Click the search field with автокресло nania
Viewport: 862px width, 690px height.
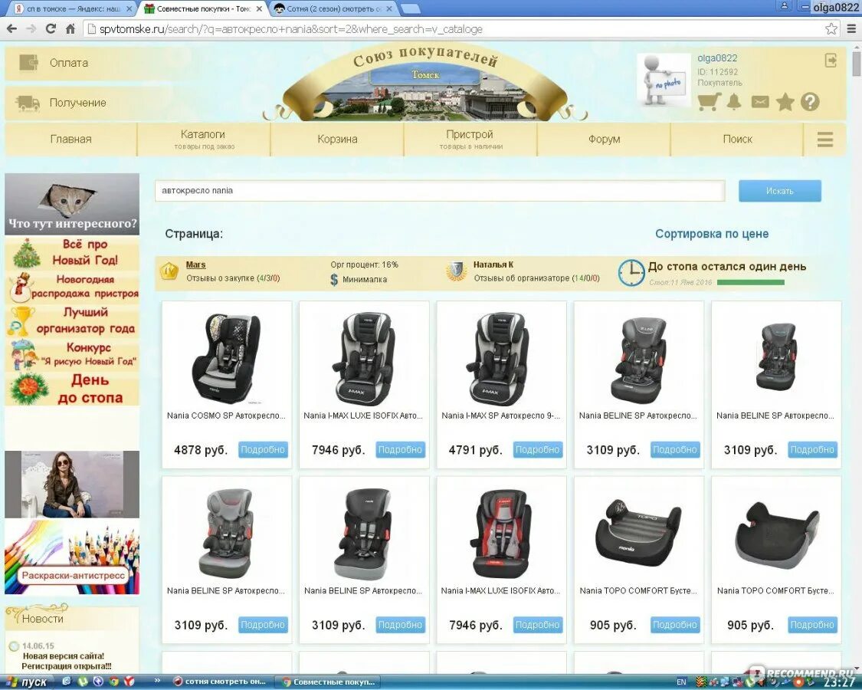[440, 191]
